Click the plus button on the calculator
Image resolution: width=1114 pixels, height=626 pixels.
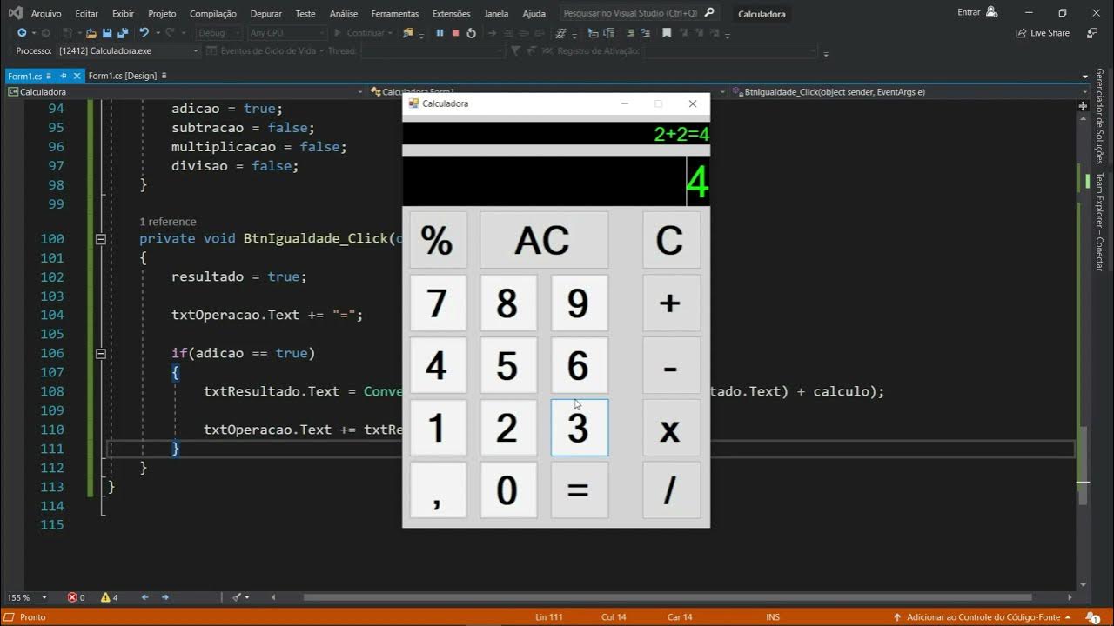tap(670, 303)
